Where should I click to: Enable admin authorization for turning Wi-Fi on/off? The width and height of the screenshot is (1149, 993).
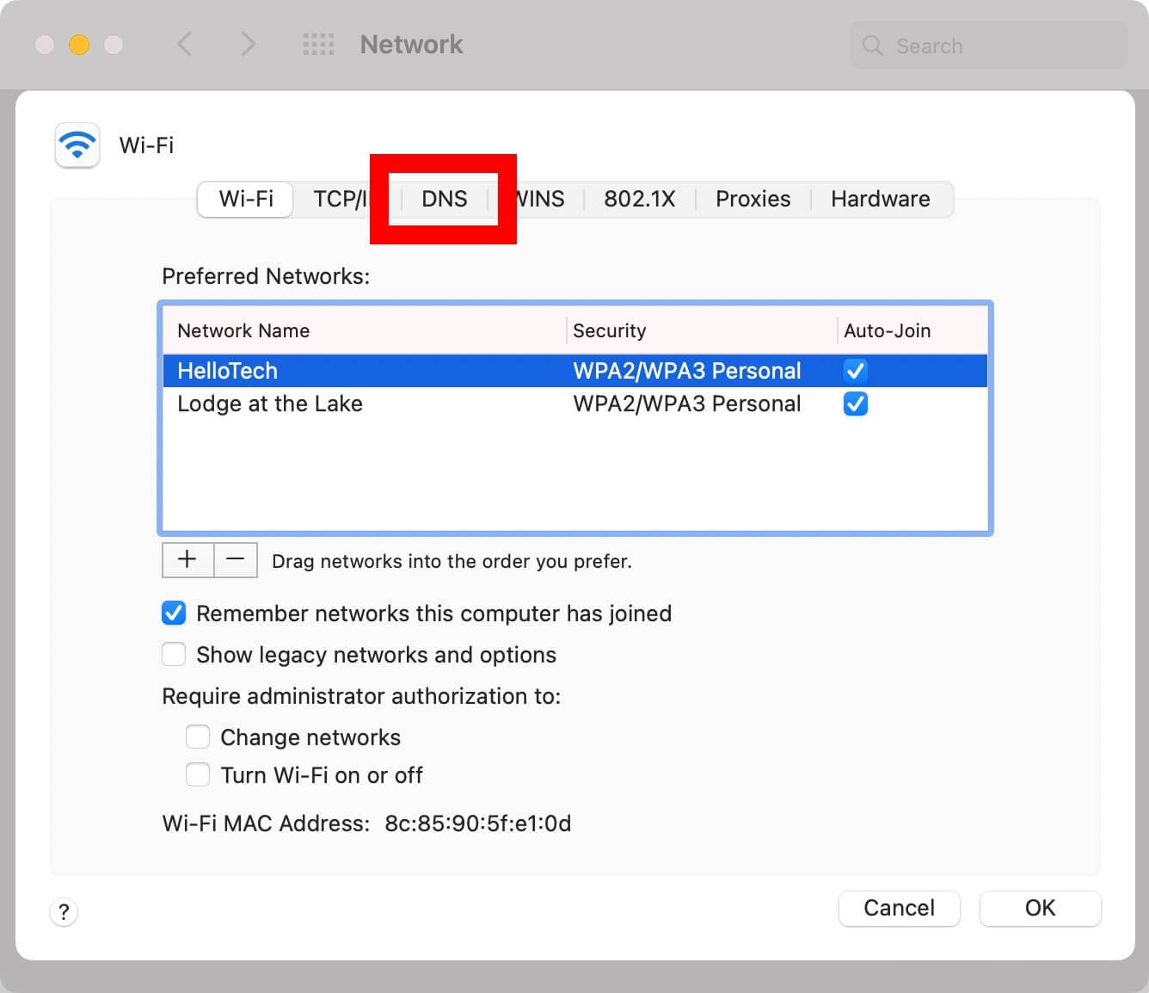[198, 775]
